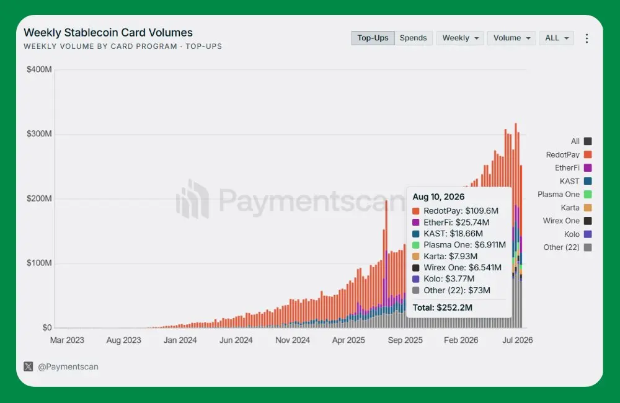This screenshot has width=620, height=403.
Task: Open the Volume metric dropdown
Action: click(x=511, y=38)
